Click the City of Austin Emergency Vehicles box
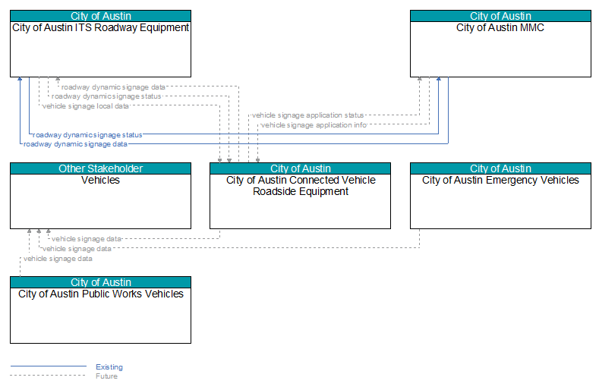This screenshot has width=599, height=390. click(500, 196)
